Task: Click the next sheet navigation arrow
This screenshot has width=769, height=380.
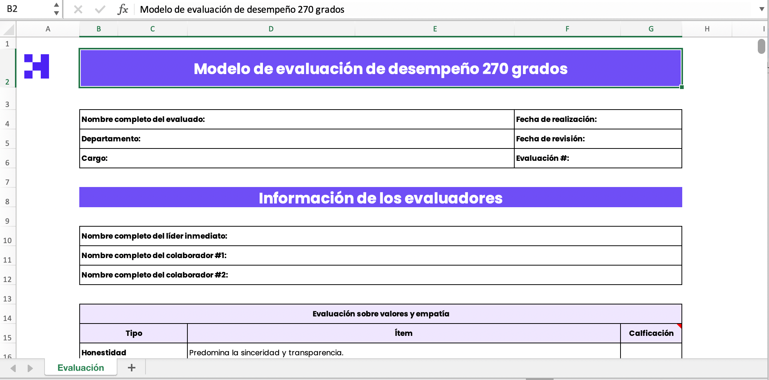Action: tap(30, 368)
